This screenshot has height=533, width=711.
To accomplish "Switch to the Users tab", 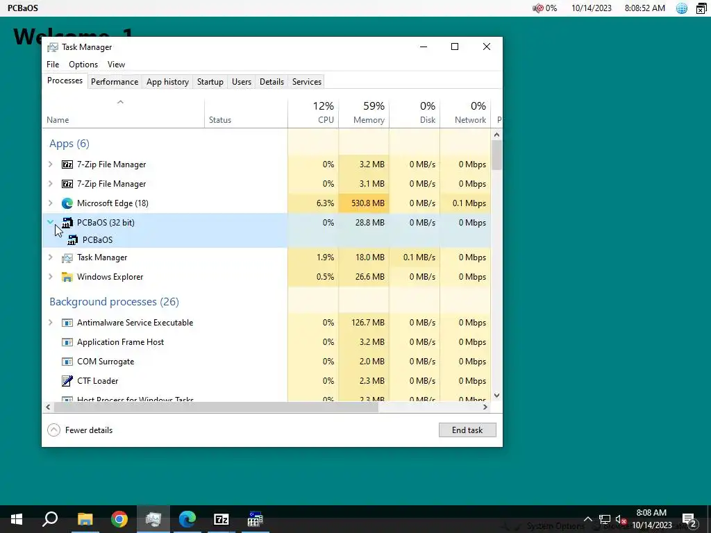I will (241, 82).
